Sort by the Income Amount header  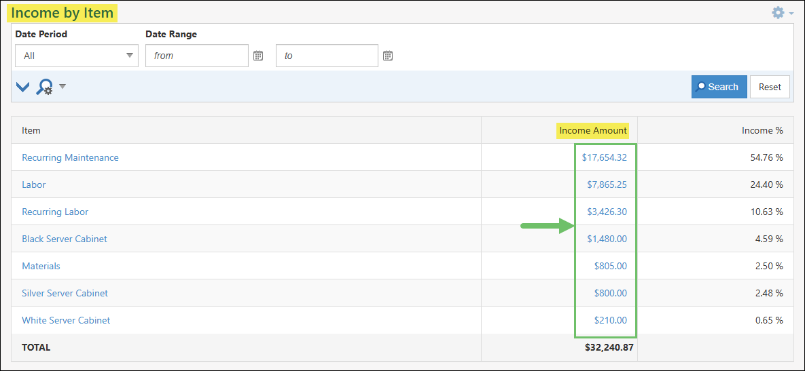click(593, 130)
